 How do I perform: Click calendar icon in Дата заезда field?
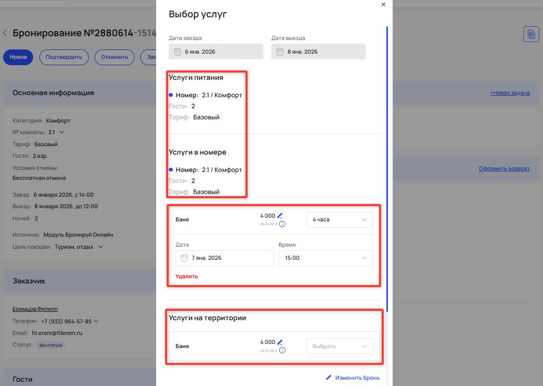point(178,52)
